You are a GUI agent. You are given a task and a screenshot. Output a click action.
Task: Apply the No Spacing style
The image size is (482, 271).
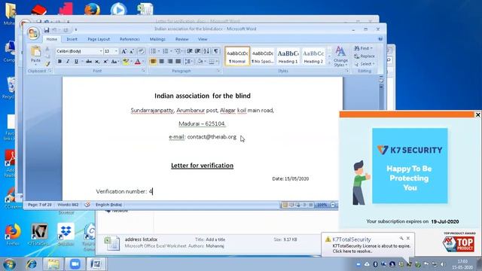click(x=263, y=56)
